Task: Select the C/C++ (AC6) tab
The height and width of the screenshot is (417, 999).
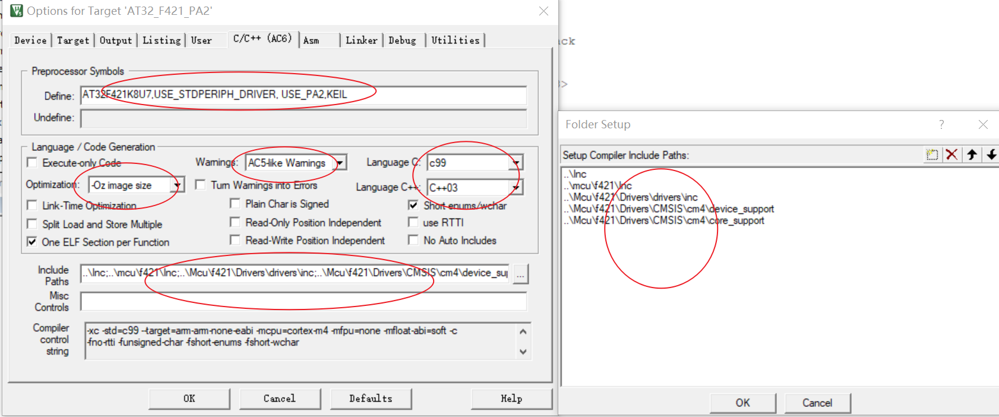Action: tap(263, 39)
